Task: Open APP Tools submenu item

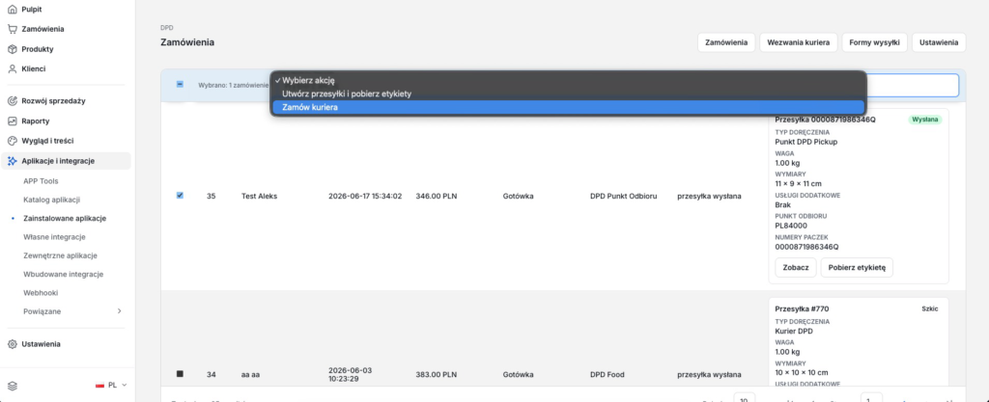Action: 41,181
